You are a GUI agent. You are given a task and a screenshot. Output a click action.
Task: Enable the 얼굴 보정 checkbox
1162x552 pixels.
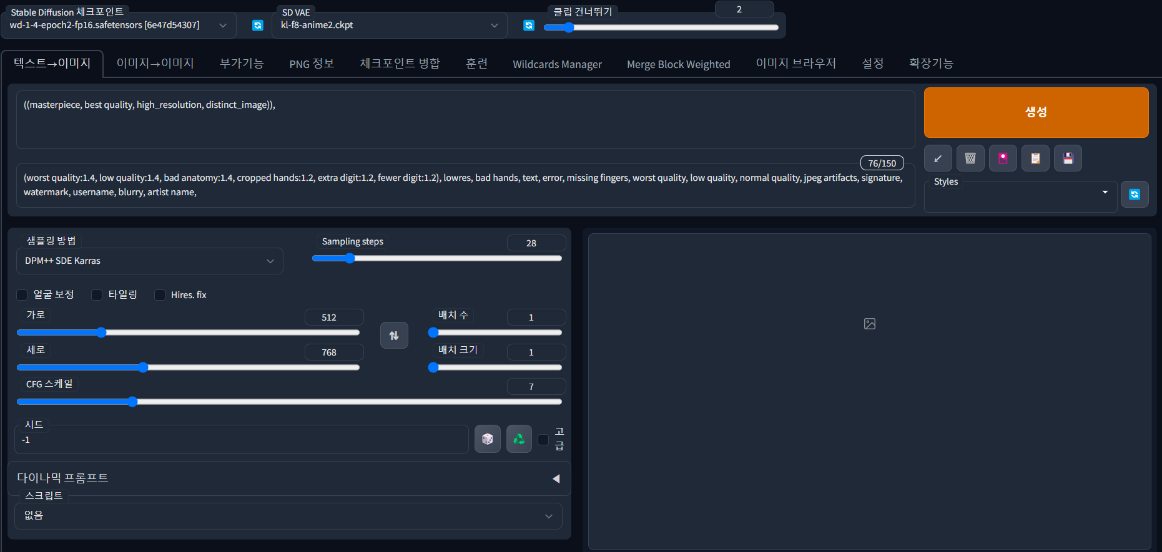pyautogui.click(x=22, y=295)
